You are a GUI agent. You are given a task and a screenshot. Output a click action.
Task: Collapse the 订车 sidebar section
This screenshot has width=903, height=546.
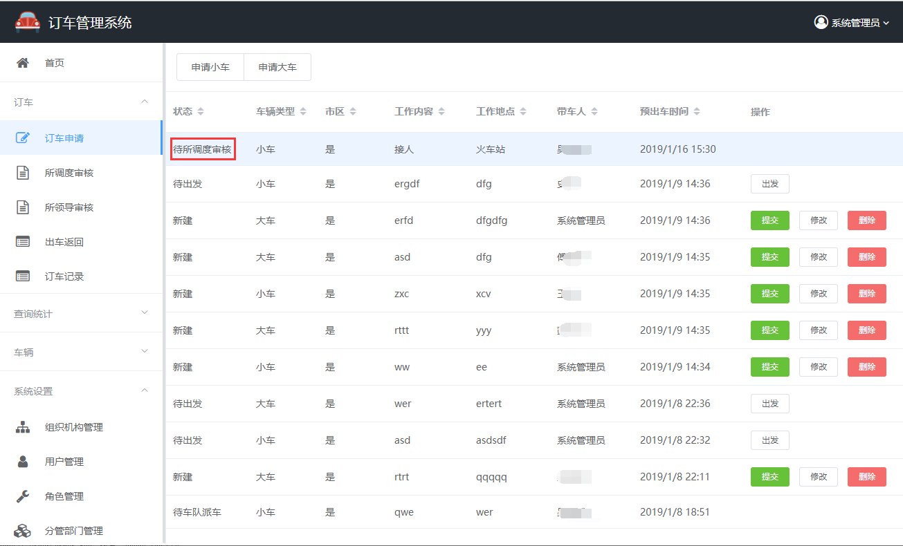tap(144, 102)
